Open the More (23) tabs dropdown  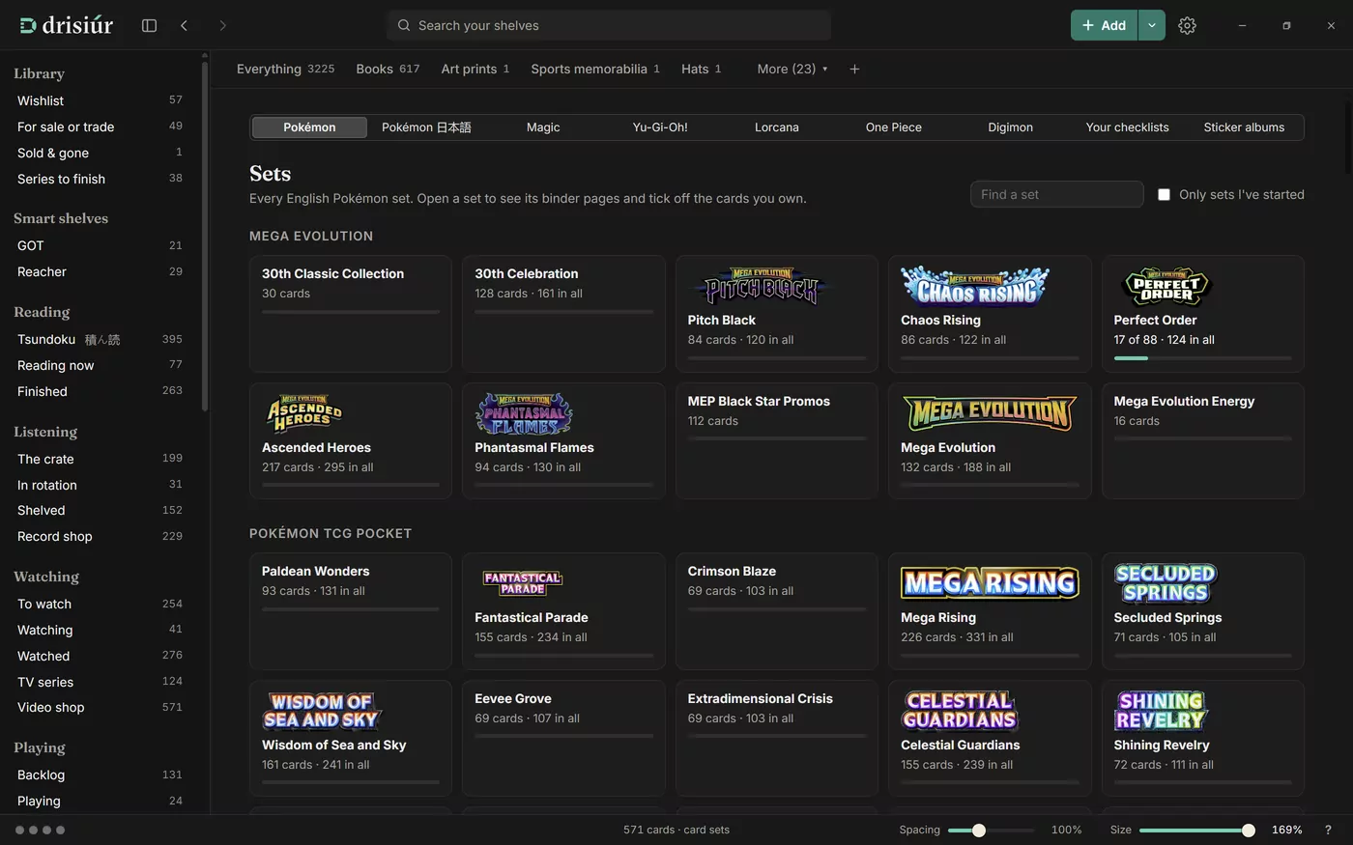click(792, 69)
